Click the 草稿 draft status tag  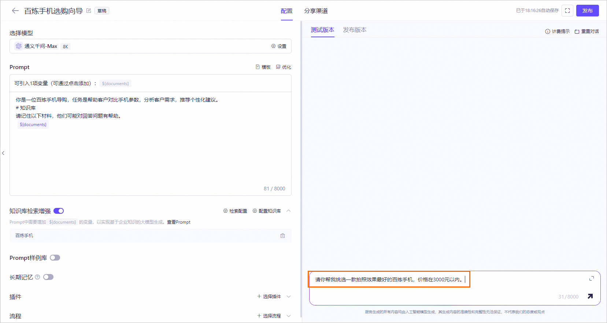(x=102, y=11)
